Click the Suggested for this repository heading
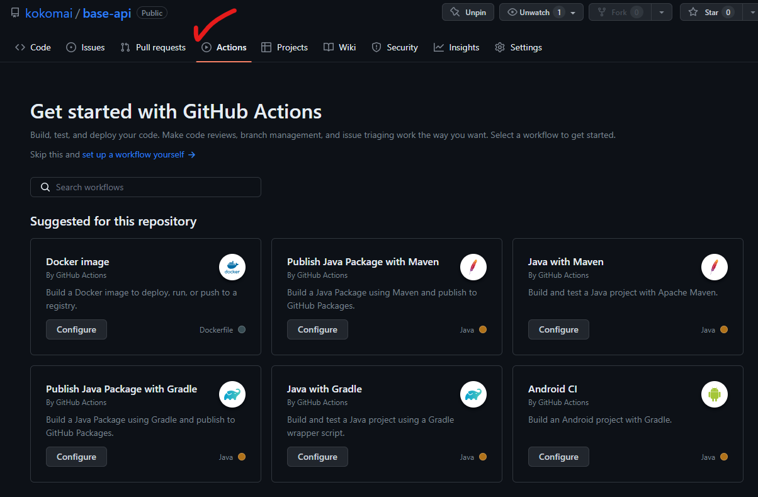The image size is (758, 497). click(113, 222)
